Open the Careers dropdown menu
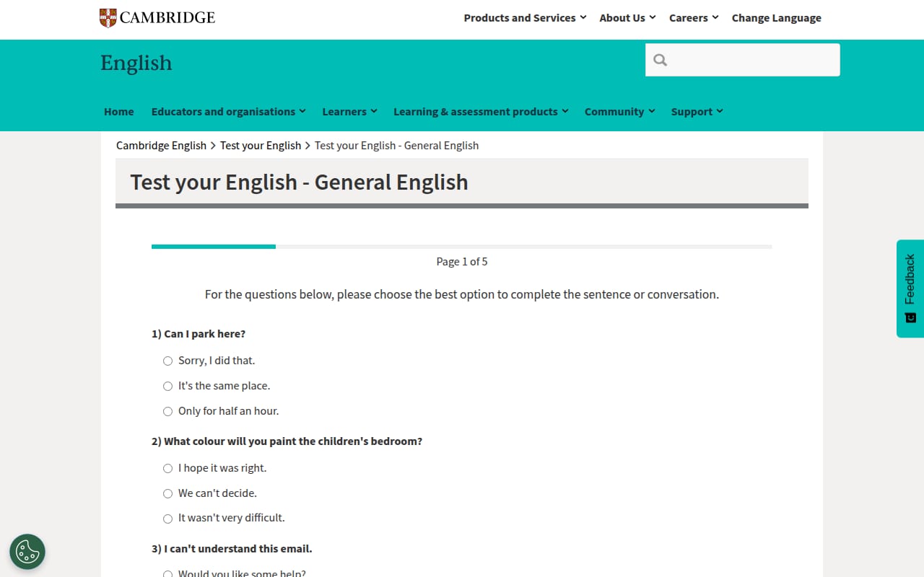Viewport: 924px width, 577px height. pos(694,18)
